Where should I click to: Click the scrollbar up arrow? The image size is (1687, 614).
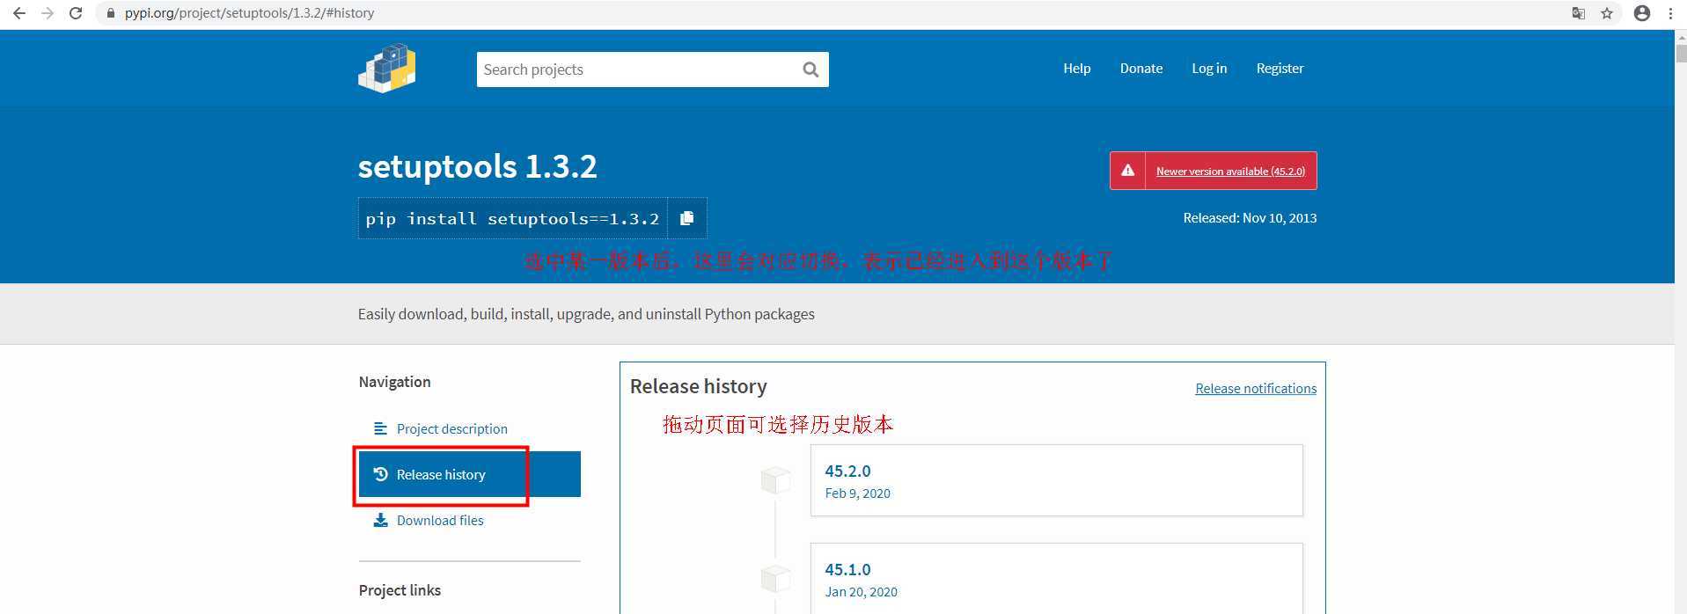(x=1681, y=36)
